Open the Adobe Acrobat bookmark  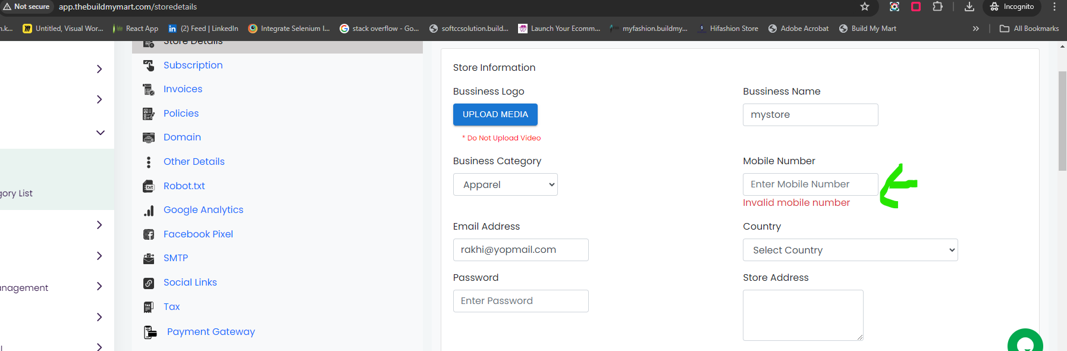tap(798, 29)
